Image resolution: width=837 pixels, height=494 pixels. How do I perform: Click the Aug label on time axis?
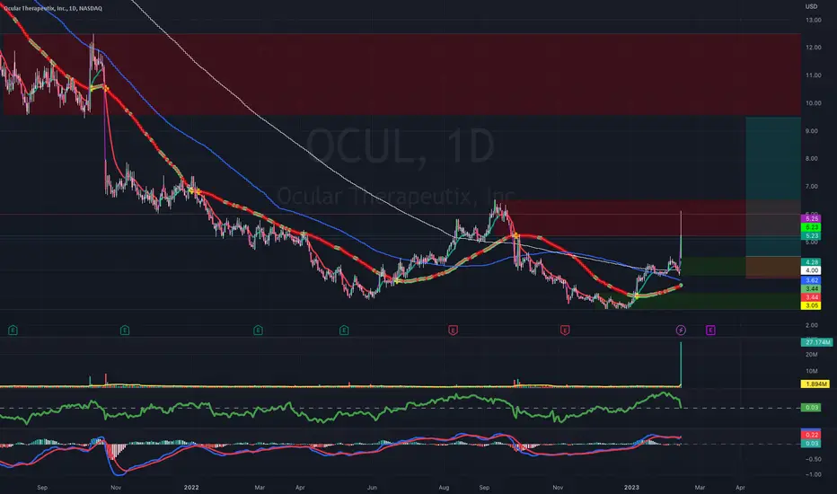444,487
